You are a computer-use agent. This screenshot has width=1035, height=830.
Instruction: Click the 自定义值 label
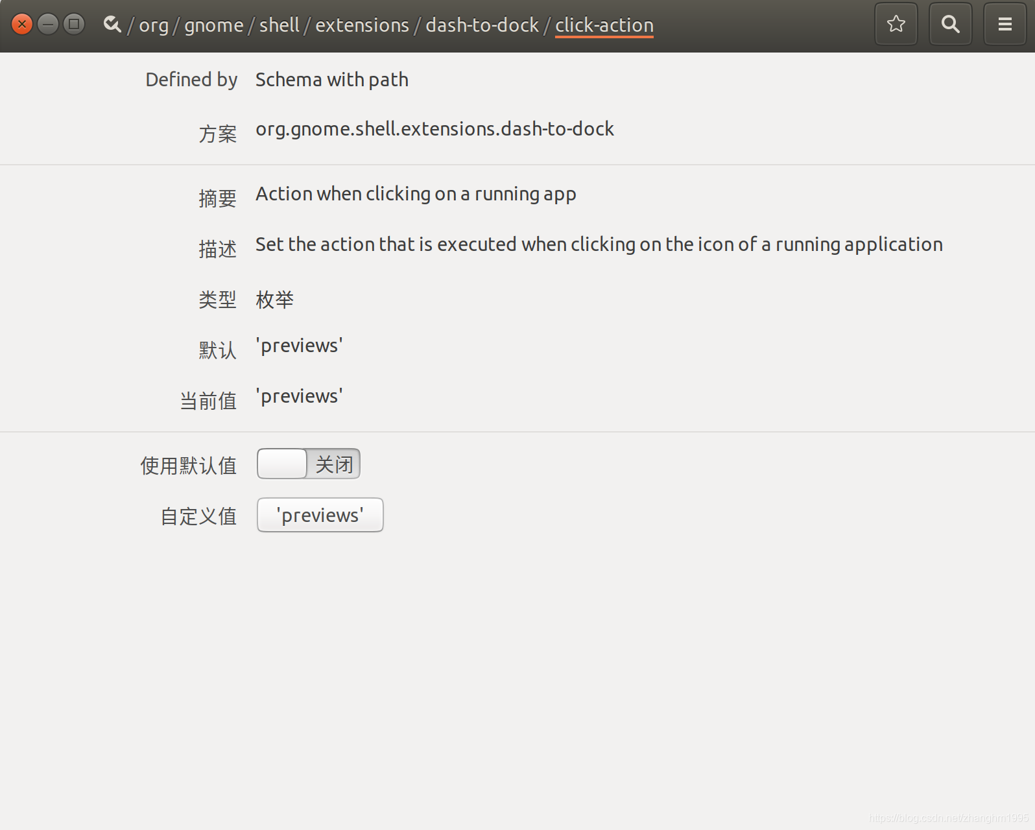(198, 516)
